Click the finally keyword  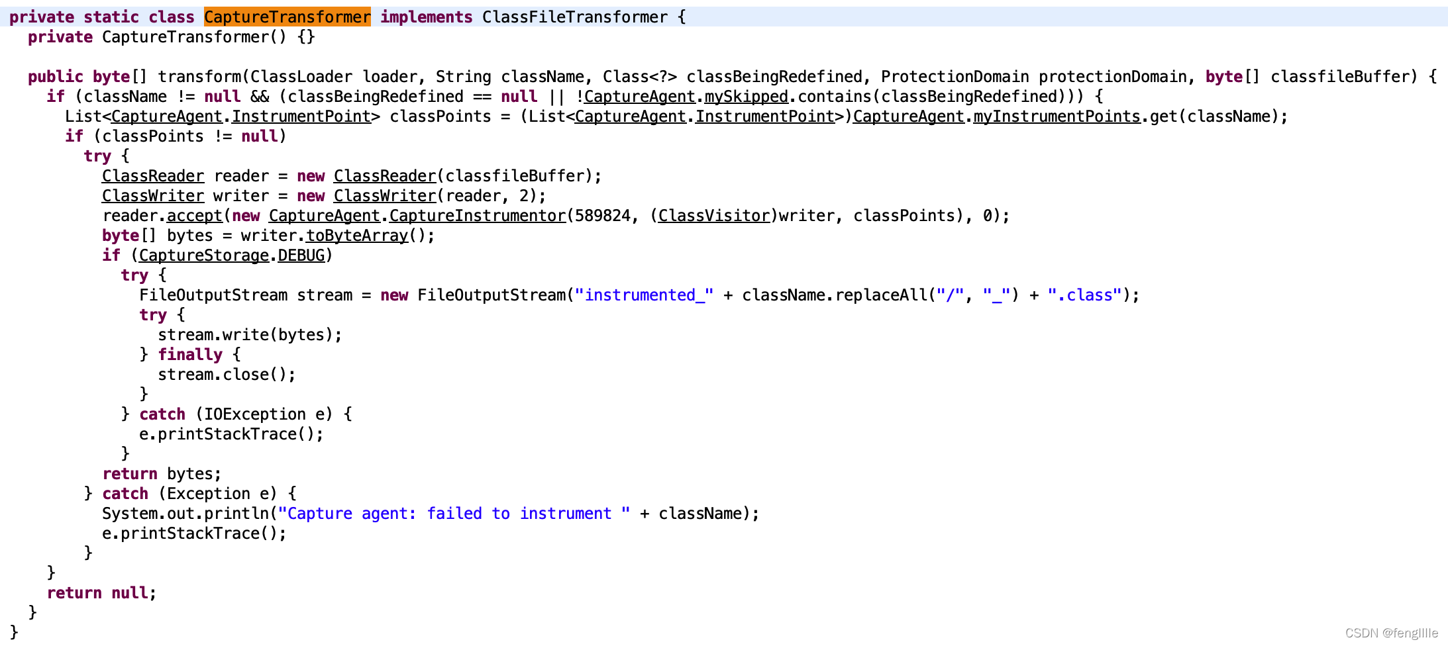click(190, 355)
